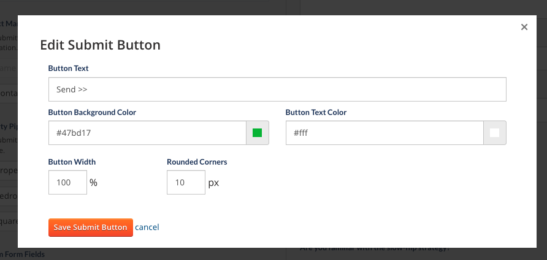Viewport: 547px width, 260px height.
Task: Click the green background color swatch
Action: click(x=258, y=133)
